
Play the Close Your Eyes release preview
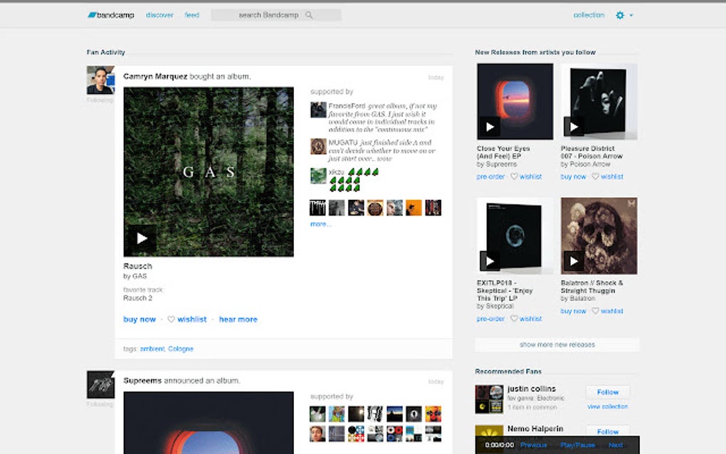point(490,127)
